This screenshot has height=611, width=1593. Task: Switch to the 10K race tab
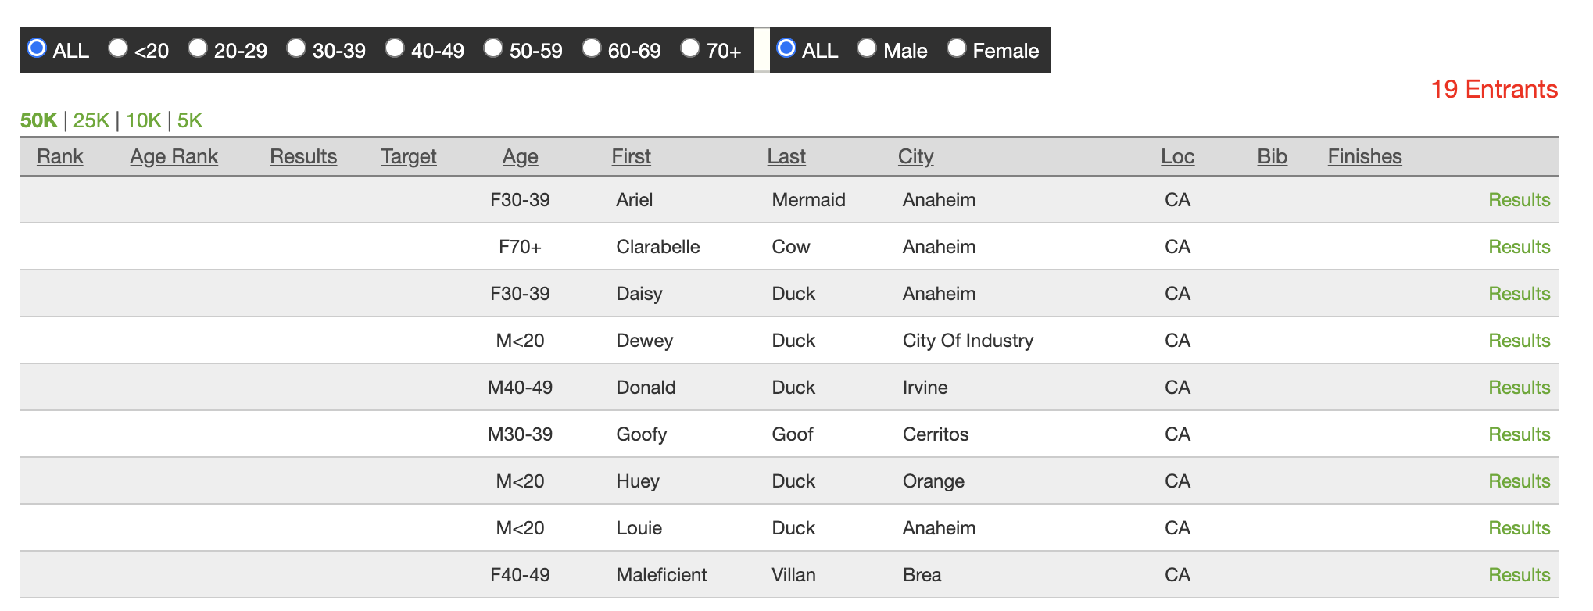143,120
